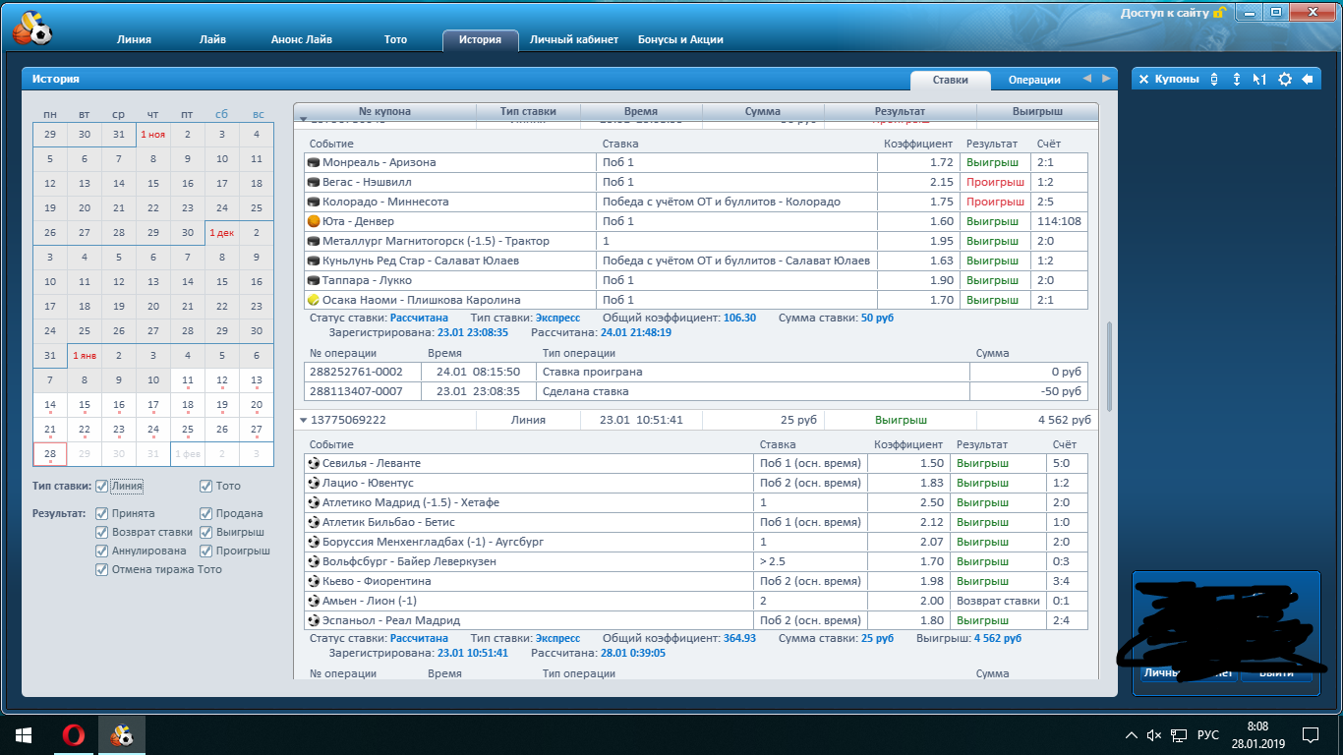Close the Купоны panel with X icon

click(1143, 80)
